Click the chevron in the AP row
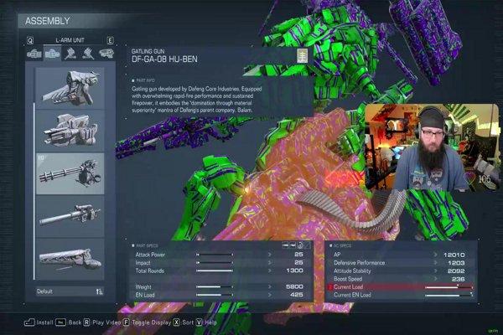Screen dimensions: 503x335 click(435, 255)
